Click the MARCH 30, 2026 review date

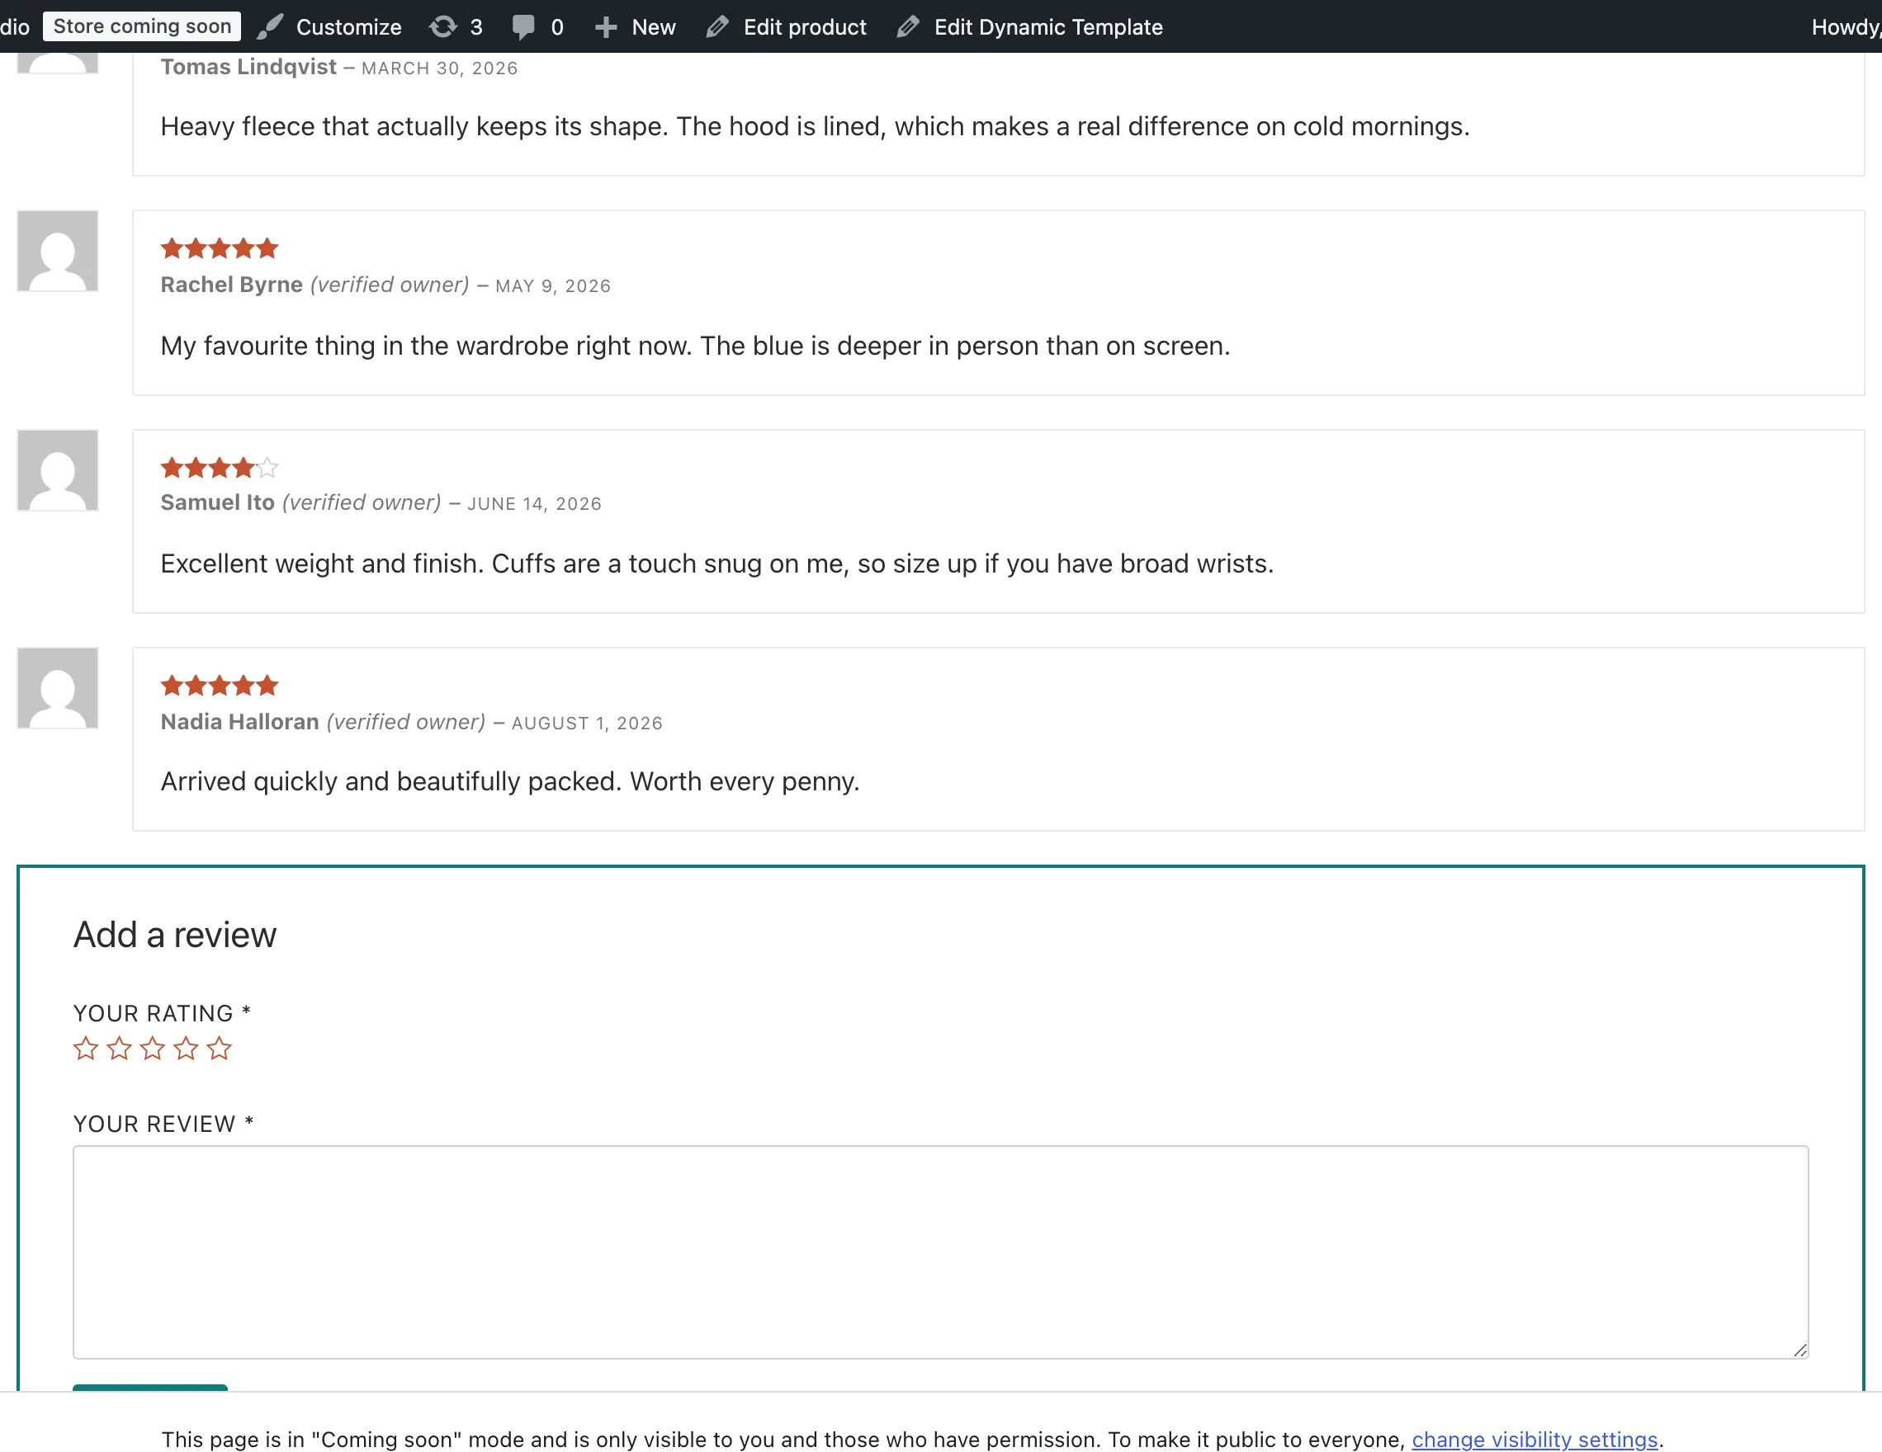439,68
